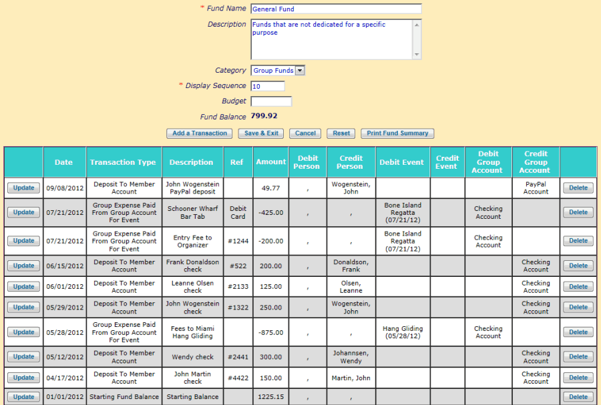Click the amount -875.00

pyautogui.click(x=270, y=333)
